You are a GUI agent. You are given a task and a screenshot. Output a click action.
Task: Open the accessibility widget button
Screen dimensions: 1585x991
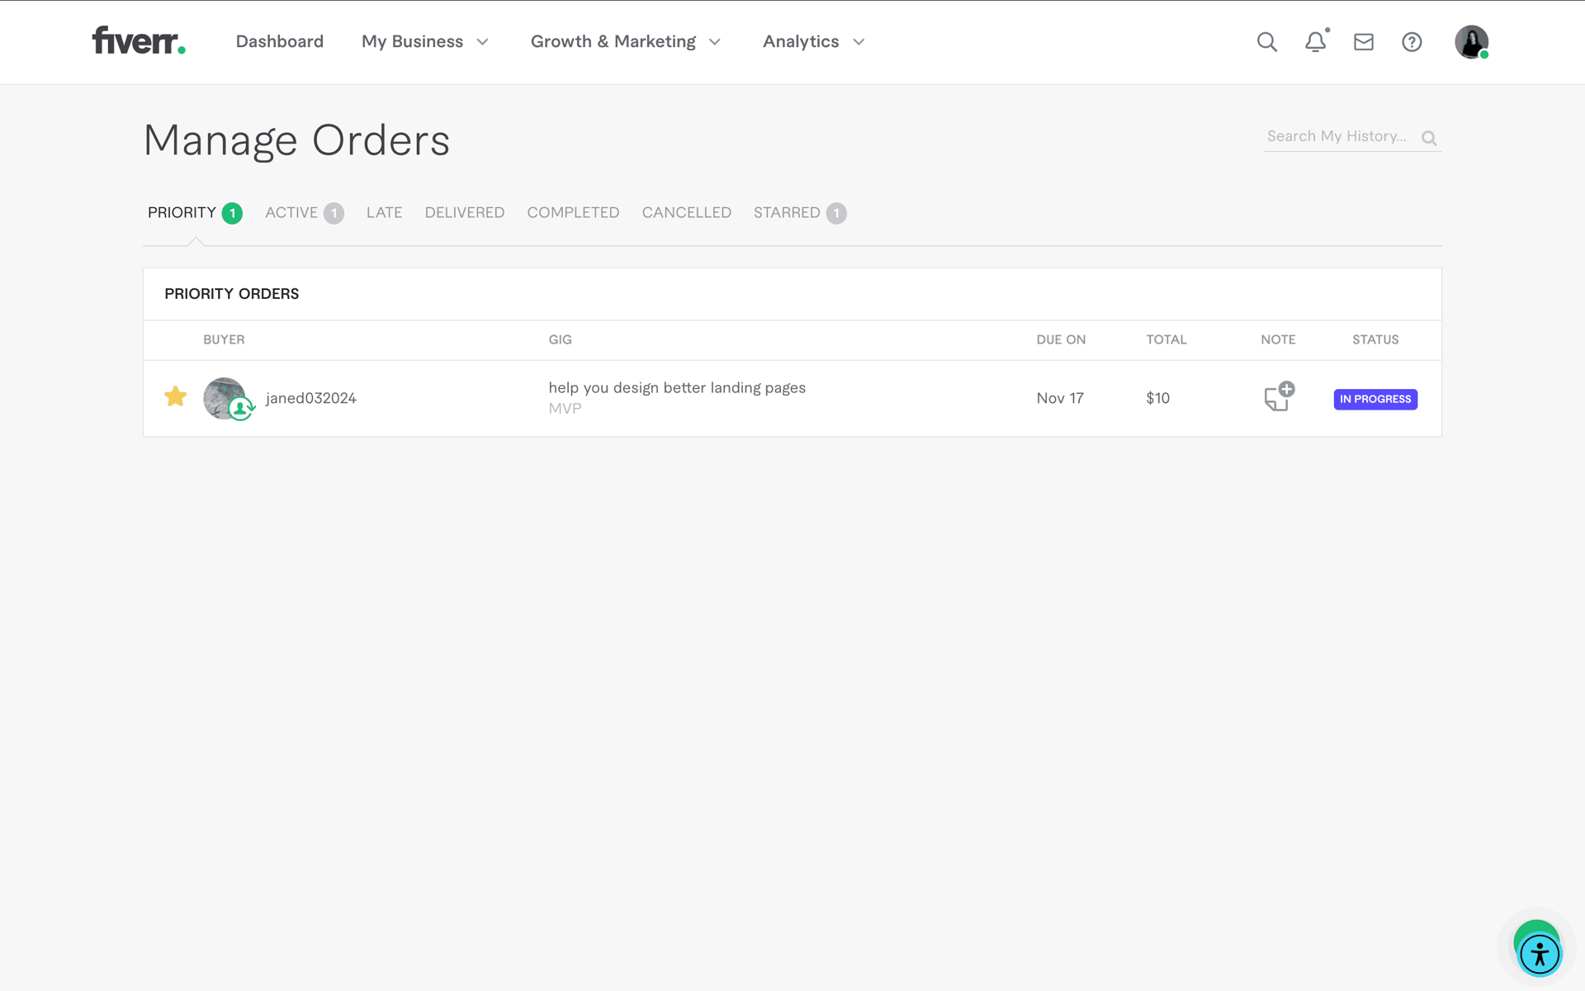pyautogui.click(x=1540, y=955)
